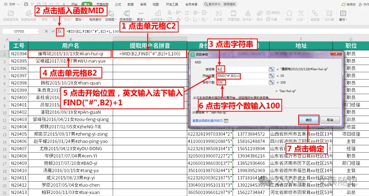The height and width of the screenshot is (196, 369).
Task: Select the 地址 header cell
Action: click(301, 45)
